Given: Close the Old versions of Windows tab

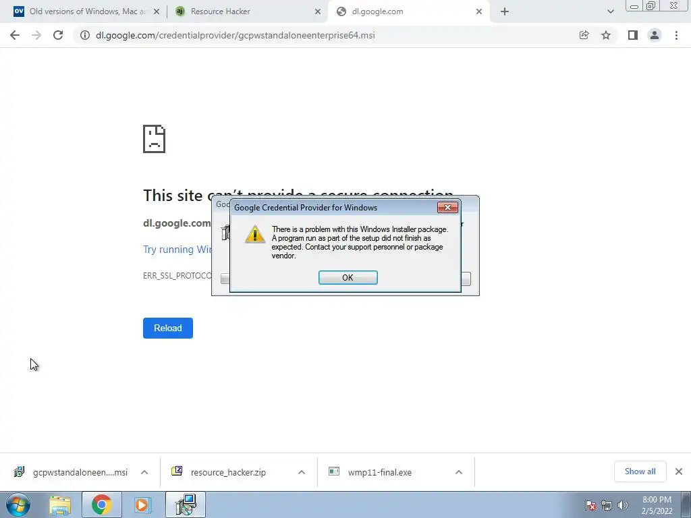Looking at the screenshot, I should 157,12.
